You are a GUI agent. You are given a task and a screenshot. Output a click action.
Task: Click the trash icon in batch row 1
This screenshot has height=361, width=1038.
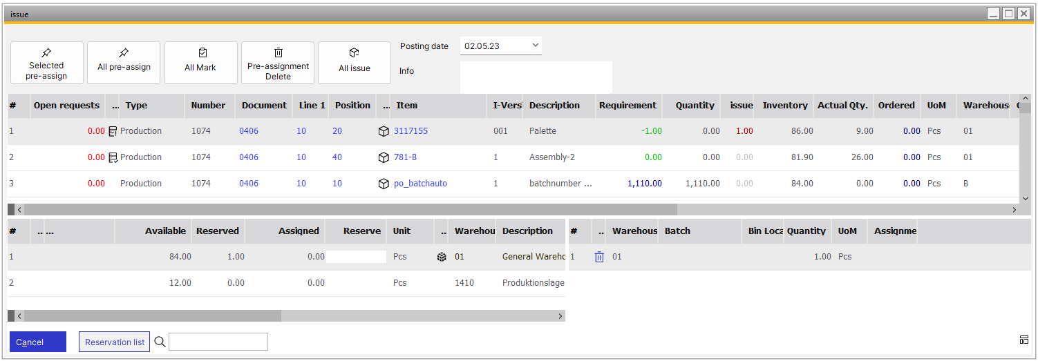(599, 257)
